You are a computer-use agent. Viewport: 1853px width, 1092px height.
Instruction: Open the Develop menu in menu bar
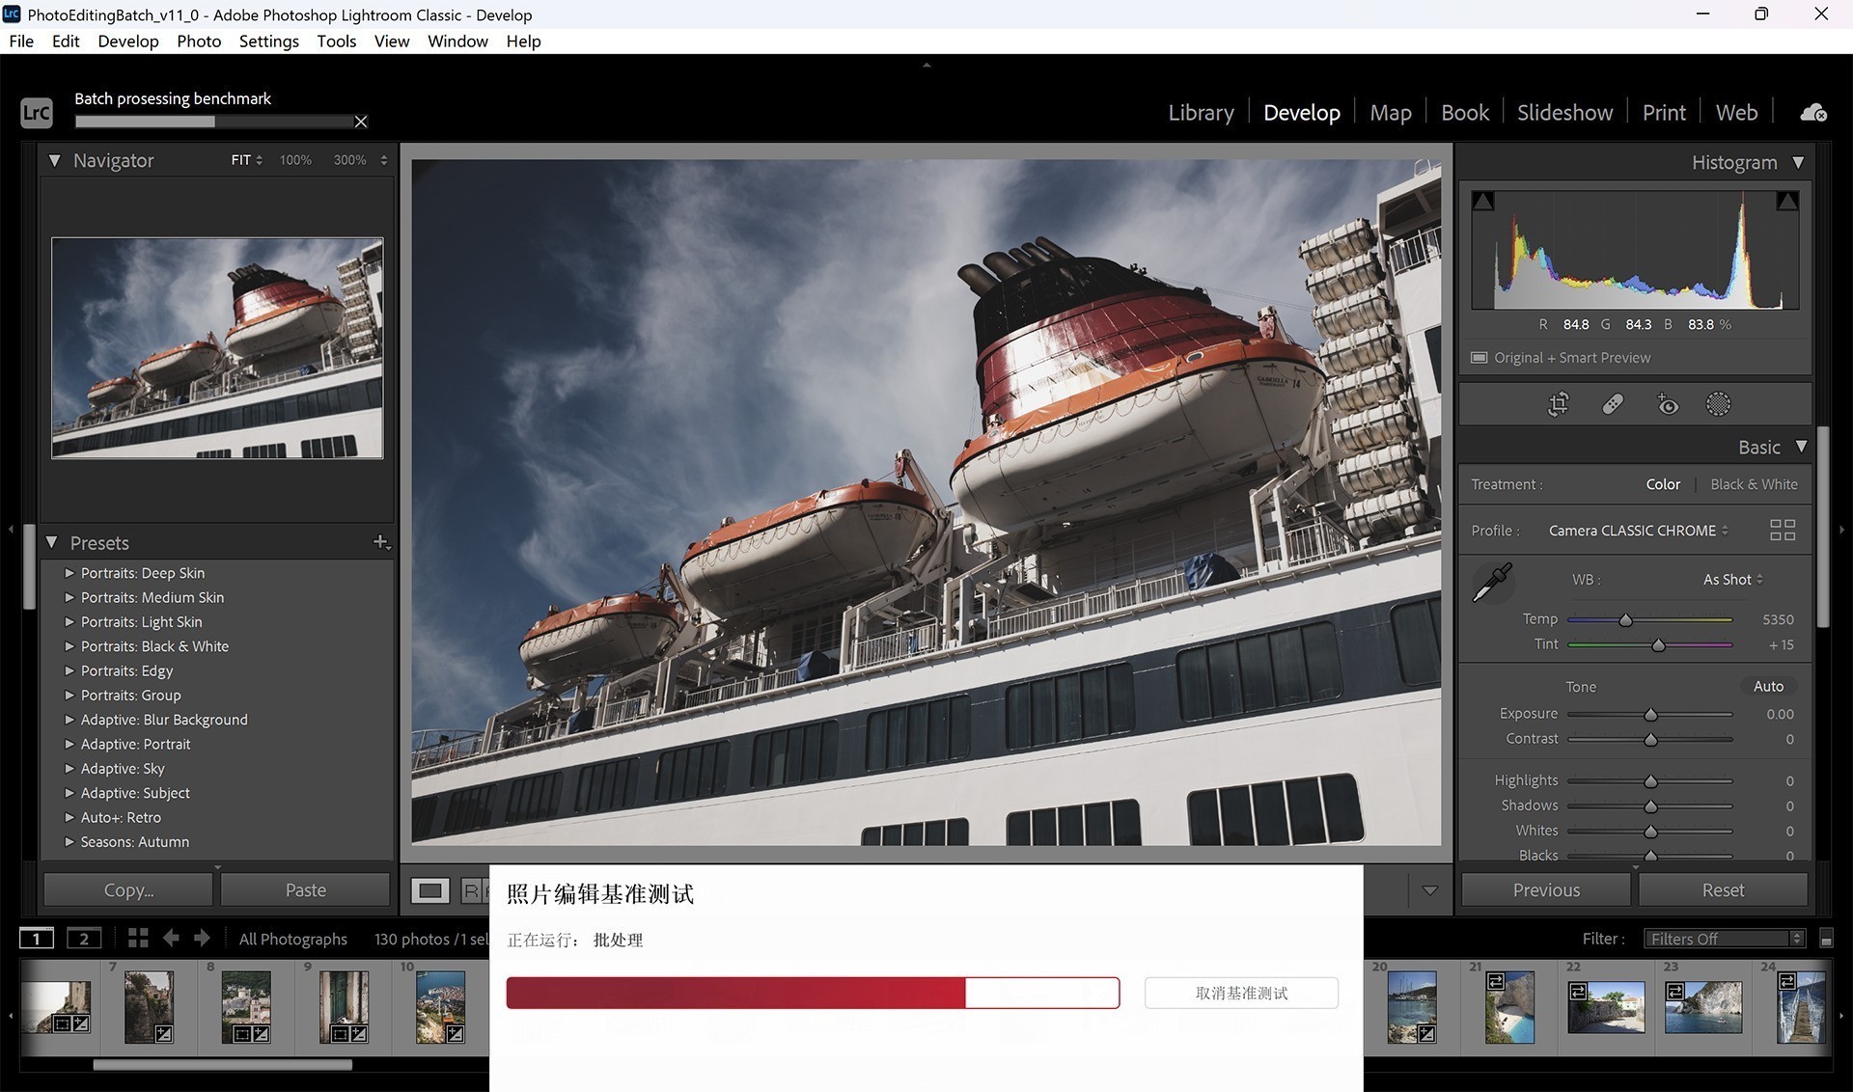pyautogui.click(x=126, y=41)
